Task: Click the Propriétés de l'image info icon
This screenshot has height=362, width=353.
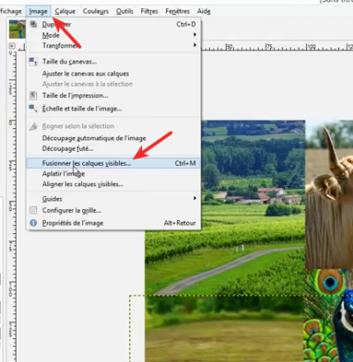Action: pos(34,222)
